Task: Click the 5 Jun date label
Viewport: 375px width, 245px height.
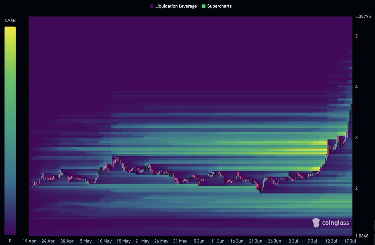Action: click(199, 241)
